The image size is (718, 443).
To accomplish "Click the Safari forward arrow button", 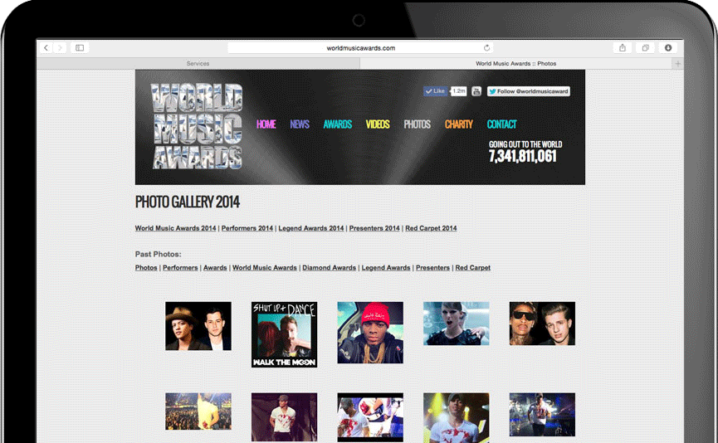I will (x=60, y=48).
